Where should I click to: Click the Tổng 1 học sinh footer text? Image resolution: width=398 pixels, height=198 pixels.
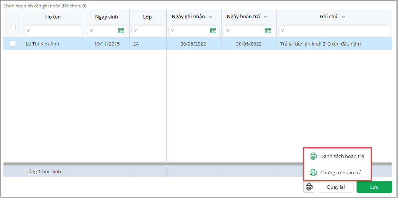pos(43,172)
